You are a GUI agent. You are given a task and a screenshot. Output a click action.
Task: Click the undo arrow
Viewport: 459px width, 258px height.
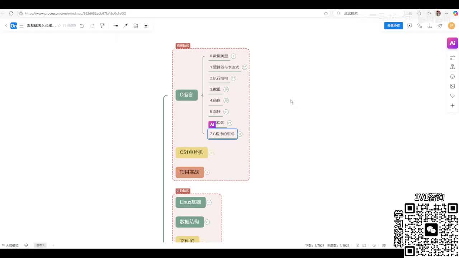pos(82,26)
